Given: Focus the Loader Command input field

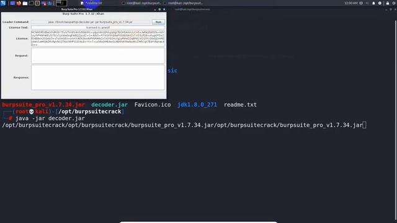Looking at the screenshot, I should tap(91, 22).
